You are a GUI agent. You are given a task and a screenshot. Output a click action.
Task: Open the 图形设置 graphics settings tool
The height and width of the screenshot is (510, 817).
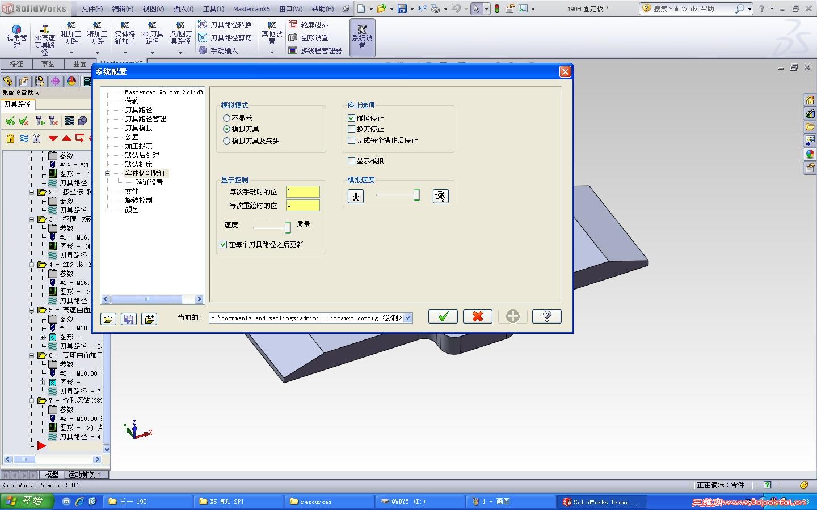(308, 37)
